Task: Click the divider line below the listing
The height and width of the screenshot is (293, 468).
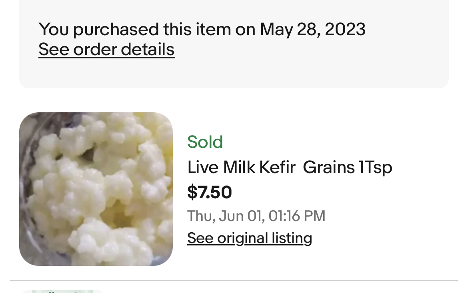Action: coord(234,281)
